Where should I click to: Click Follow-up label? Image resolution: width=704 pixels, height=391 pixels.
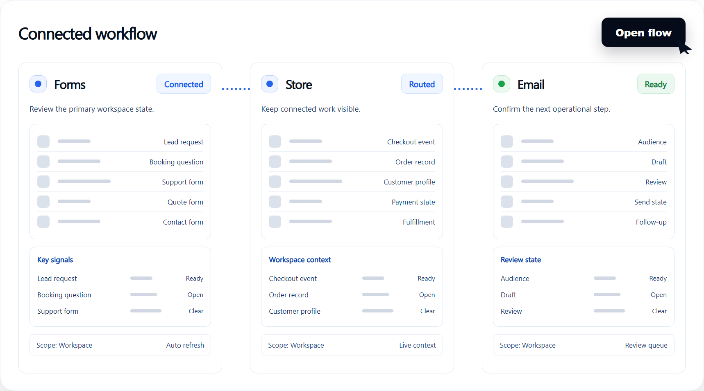[x=651, y=222]
